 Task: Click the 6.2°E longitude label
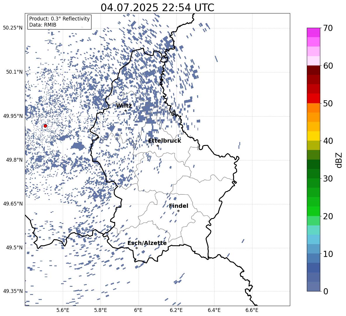pos(176,310)
